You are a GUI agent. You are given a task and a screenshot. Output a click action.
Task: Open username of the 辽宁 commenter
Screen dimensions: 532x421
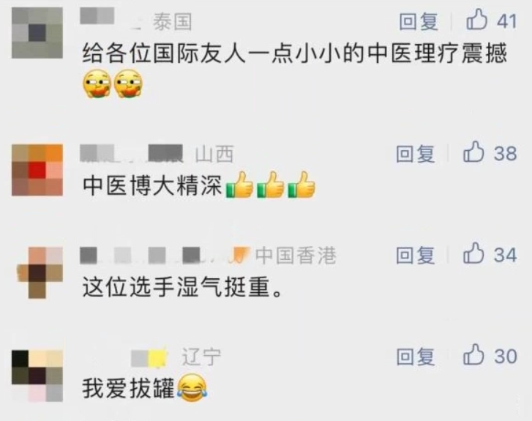tap(149, 357)
